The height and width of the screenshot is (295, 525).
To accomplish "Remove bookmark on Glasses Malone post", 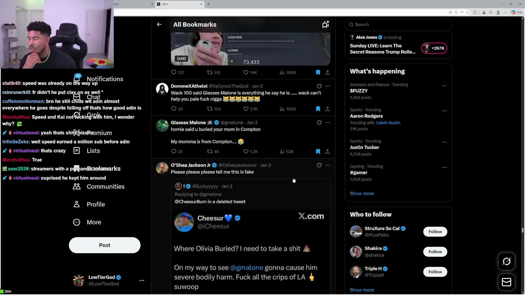I will coord(318,152).
